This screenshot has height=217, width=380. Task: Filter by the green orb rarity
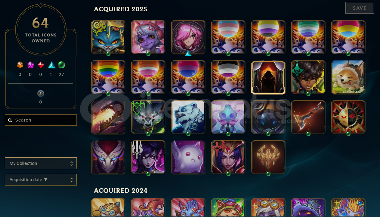coord(61,65)
